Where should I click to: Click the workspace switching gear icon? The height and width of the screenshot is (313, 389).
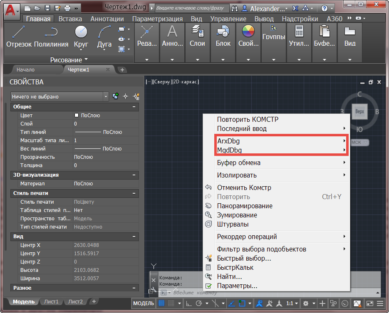coord(306,303)
